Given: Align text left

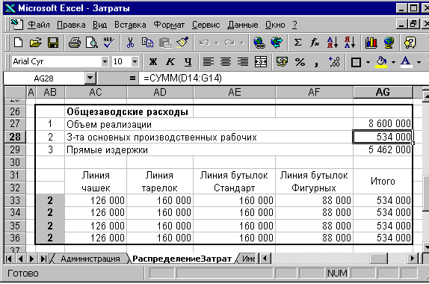Looking at the screenshot, I should click(209, 62).
